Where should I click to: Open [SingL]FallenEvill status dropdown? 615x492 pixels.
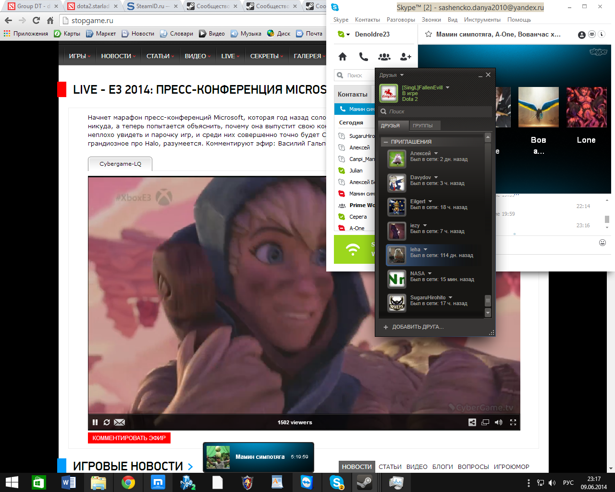(x=447, y=87)
